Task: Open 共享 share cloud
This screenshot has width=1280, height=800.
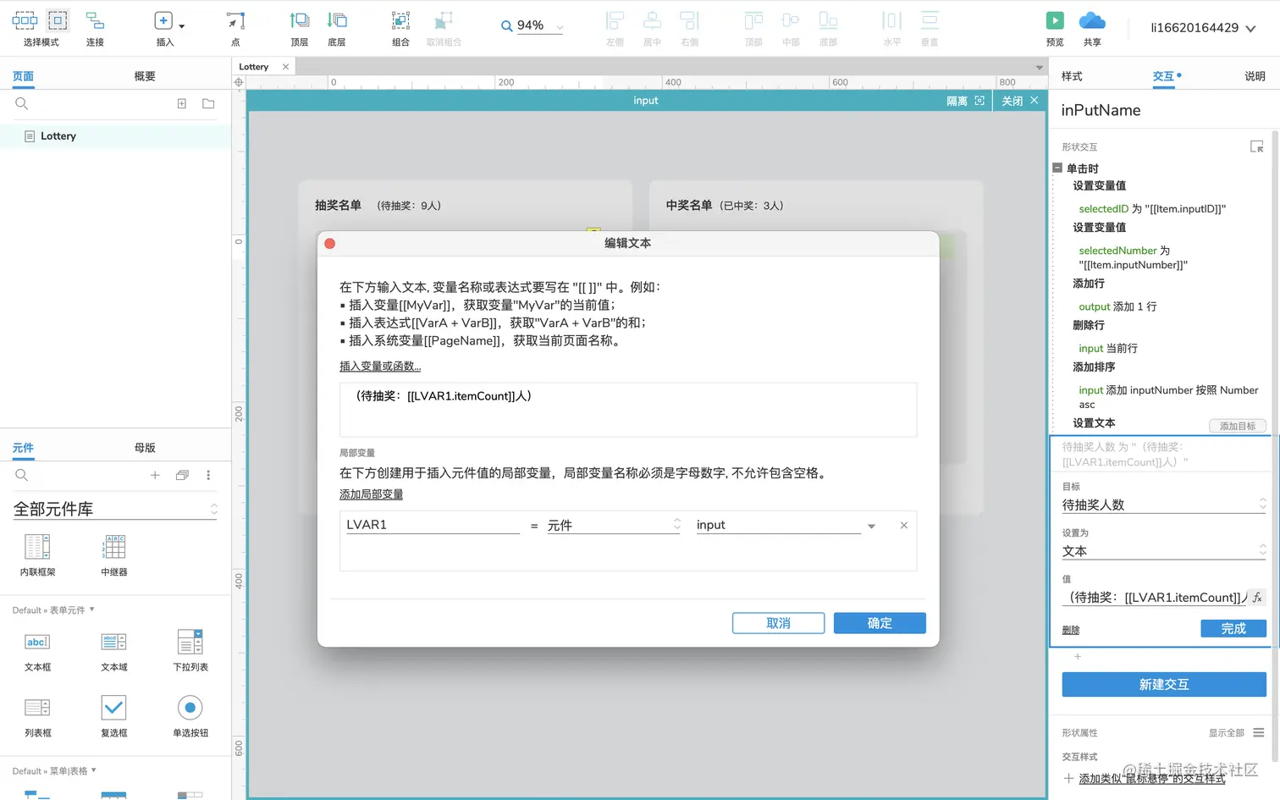Action: [1092, 28]
